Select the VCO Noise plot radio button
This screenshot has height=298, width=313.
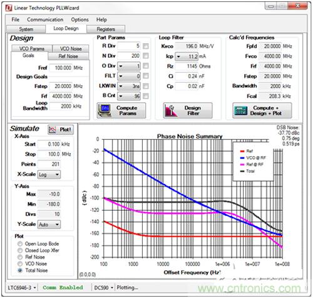(x=20, y=263)
